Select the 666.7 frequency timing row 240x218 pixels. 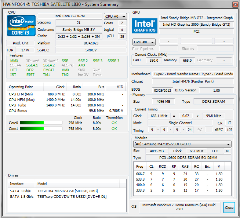coord(182,174)
